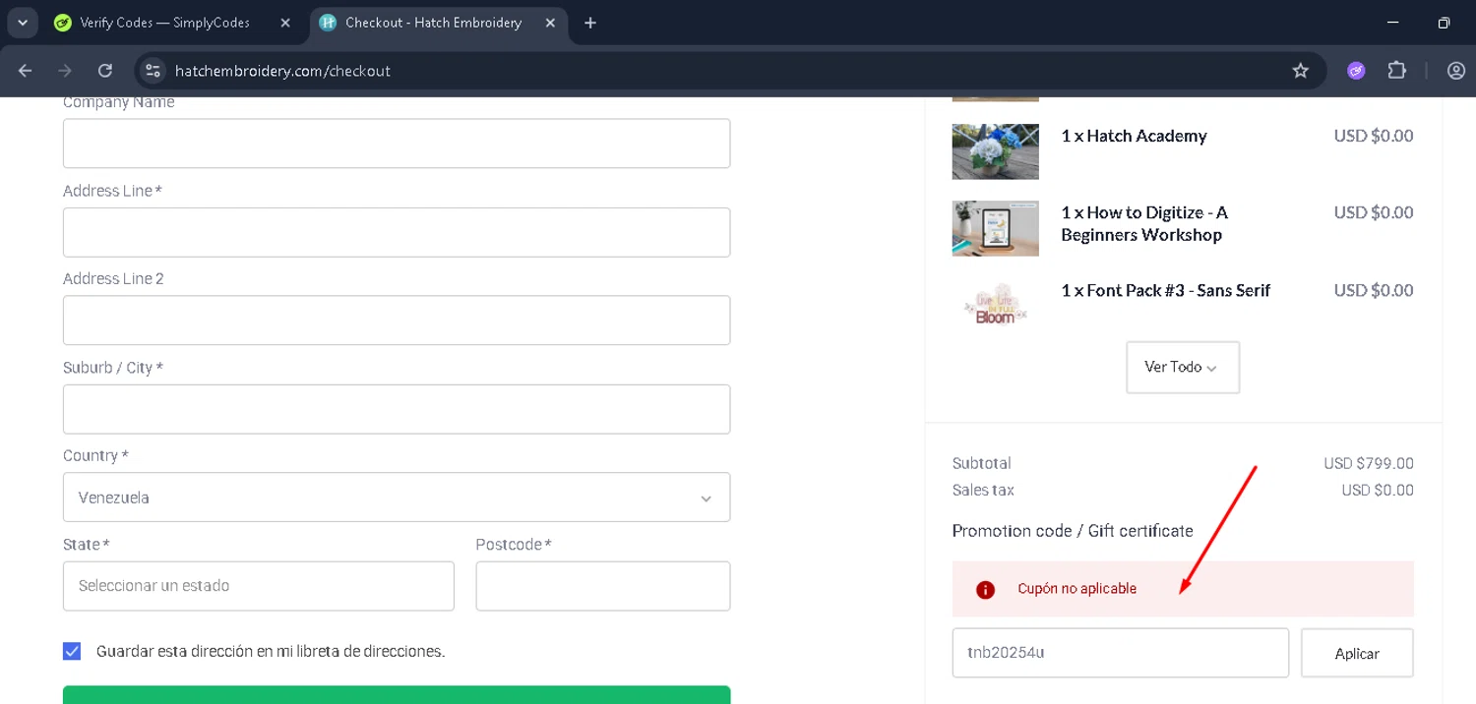Click the 1 x Font Pack #3 - Sans Serif text
The height and width of the screenshot is (704, 1476).
1165,290
